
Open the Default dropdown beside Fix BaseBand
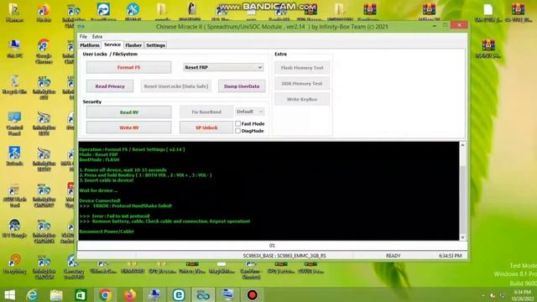250,112
